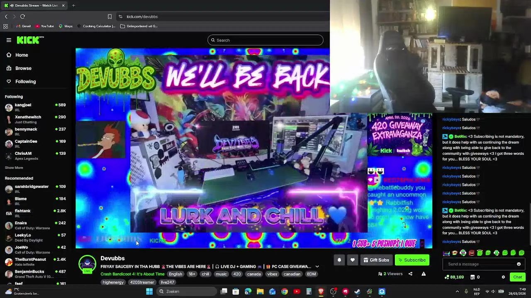Open Gmail bookmark
Screen dimensions: 531x298
(23, 26)
